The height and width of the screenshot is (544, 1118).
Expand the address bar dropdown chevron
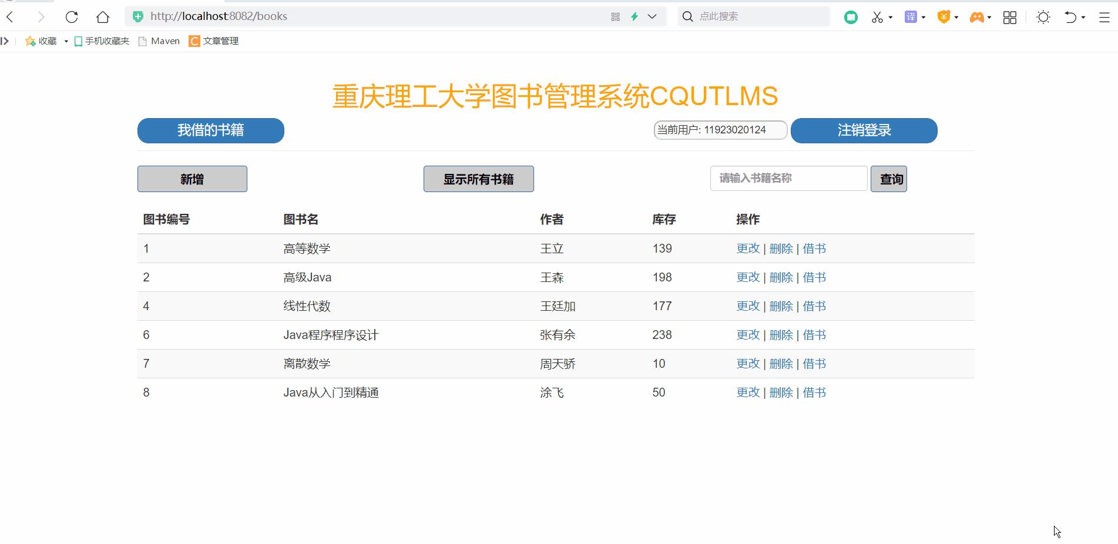coord(652,16)
